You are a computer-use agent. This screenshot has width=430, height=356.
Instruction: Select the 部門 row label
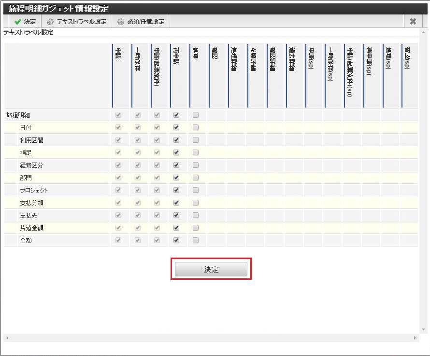pos(26,178)
